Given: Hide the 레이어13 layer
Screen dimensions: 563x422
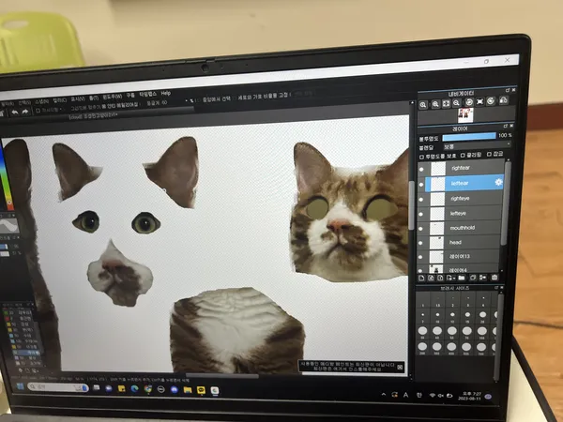Looking at the screenshot, I should (421, 257).
